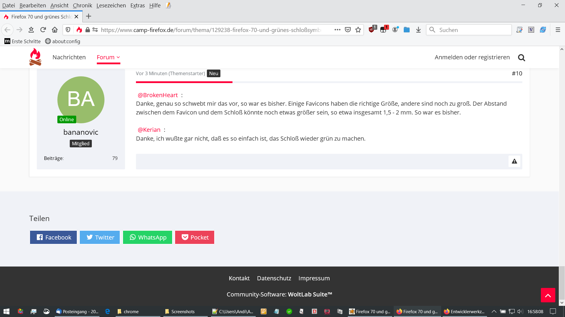Report post using the warning triangle icon
The height and width of the screenshot is (317, 565).
(514, 161)
